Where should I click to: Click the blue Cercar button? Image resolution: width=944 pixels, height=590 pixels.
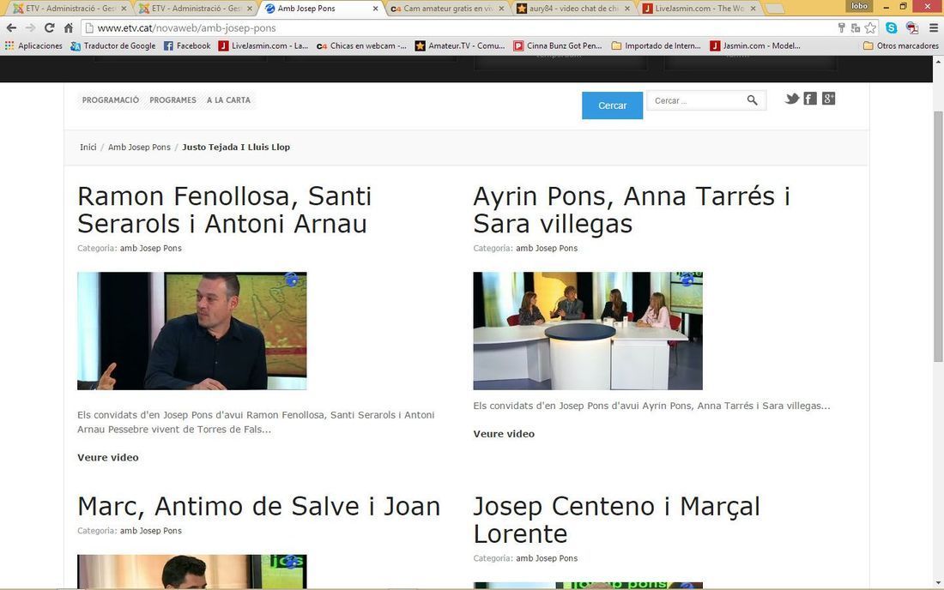point(612,105)
